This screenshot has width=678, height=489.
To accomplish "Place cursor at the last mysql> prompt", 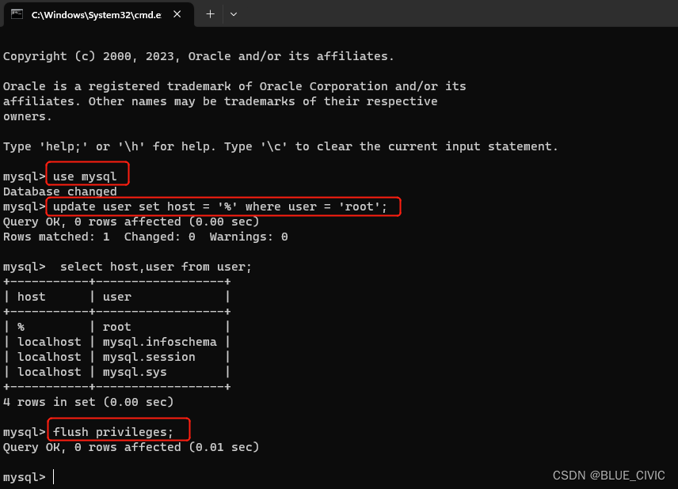I will (x=54, y=477).
